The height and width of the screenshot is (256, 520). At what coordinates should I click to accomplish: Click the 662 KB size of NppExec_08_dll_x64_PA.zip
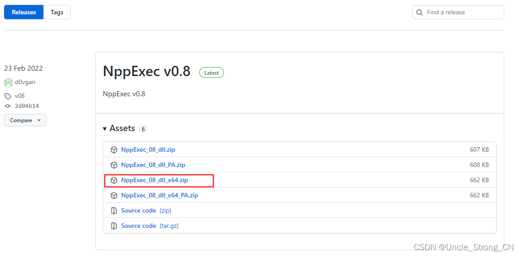pos(479,196)
